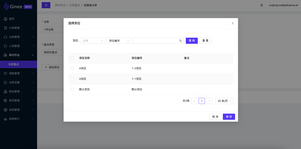Click the 1号仓库 warehouse field

point(53,30)
